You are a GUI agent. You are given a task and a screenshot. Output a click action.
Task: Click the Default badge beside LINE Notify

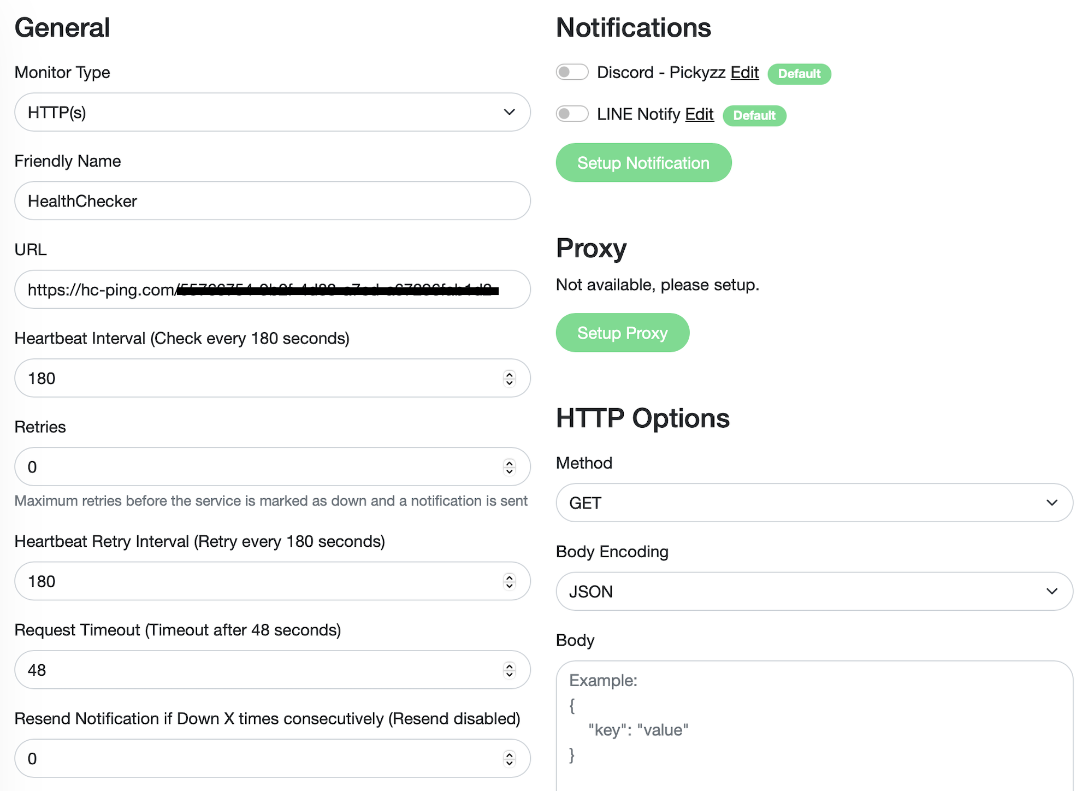tap(754, 115)
